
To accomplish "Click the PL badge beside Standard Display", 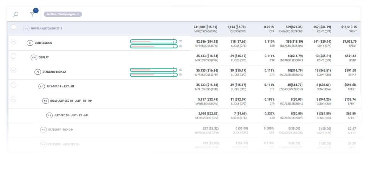I will (x=37, y=72).
